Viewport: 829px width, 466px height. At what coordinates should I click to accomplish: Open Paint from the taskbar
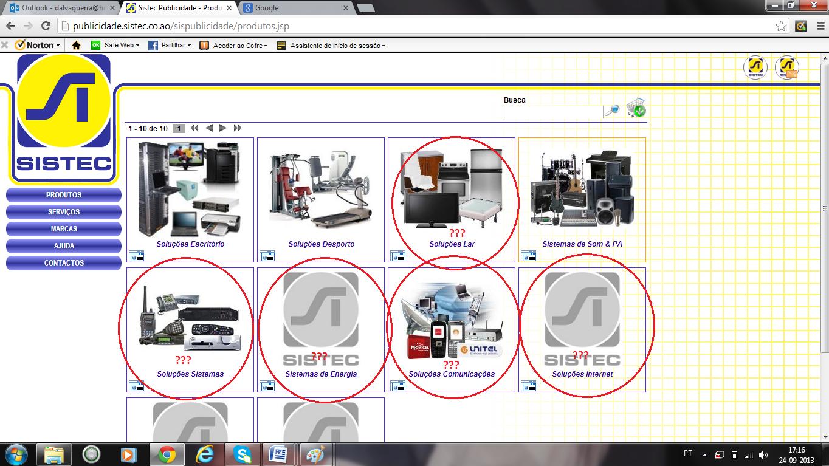[x=315, y=454]
